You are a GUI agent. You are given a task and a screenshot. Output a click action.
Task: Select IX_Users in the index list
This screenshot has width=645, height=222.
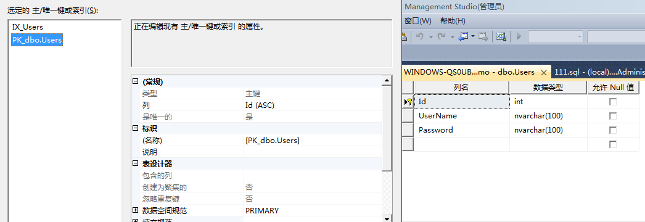pyautogui.click(x=28, y=27)
